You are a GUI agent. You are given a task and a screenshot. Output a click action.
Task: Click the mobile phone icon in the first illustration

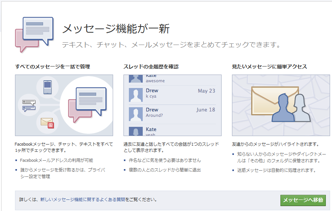(47, 86)
